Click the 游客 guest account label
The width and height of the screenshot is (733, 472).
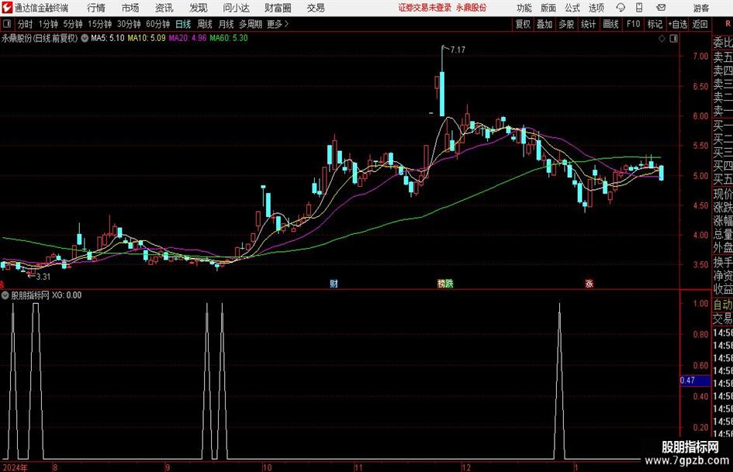(700, 8)
